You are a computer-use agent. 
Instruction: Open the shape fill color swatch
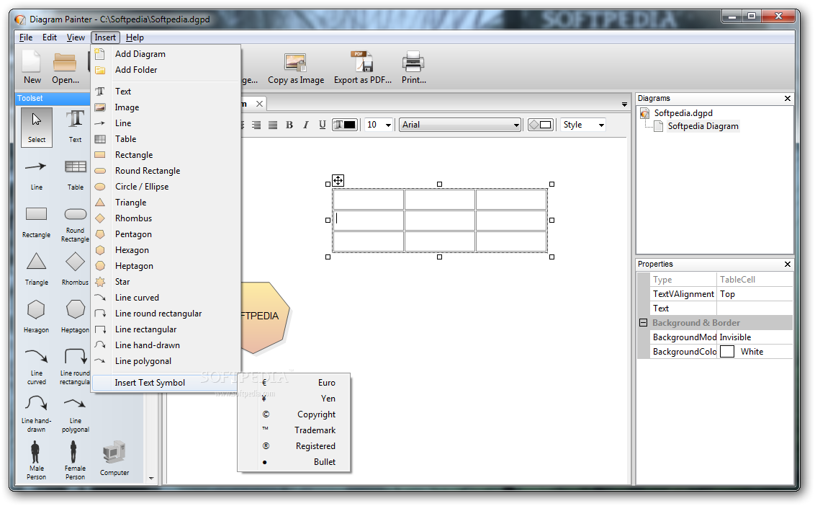(x=540, y=125)
